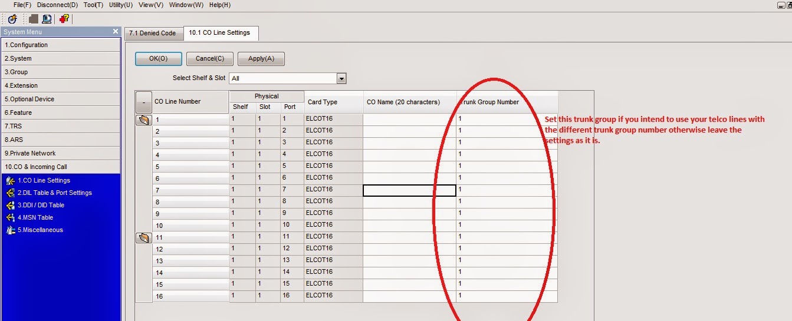Expand the 2.System menu section

[x=60, y=58]
